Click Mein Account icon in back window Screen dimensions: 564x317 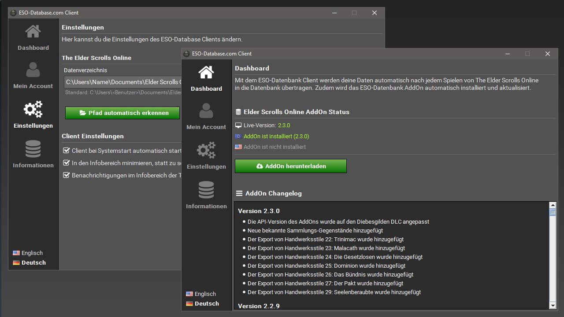(x=33, y=70)
